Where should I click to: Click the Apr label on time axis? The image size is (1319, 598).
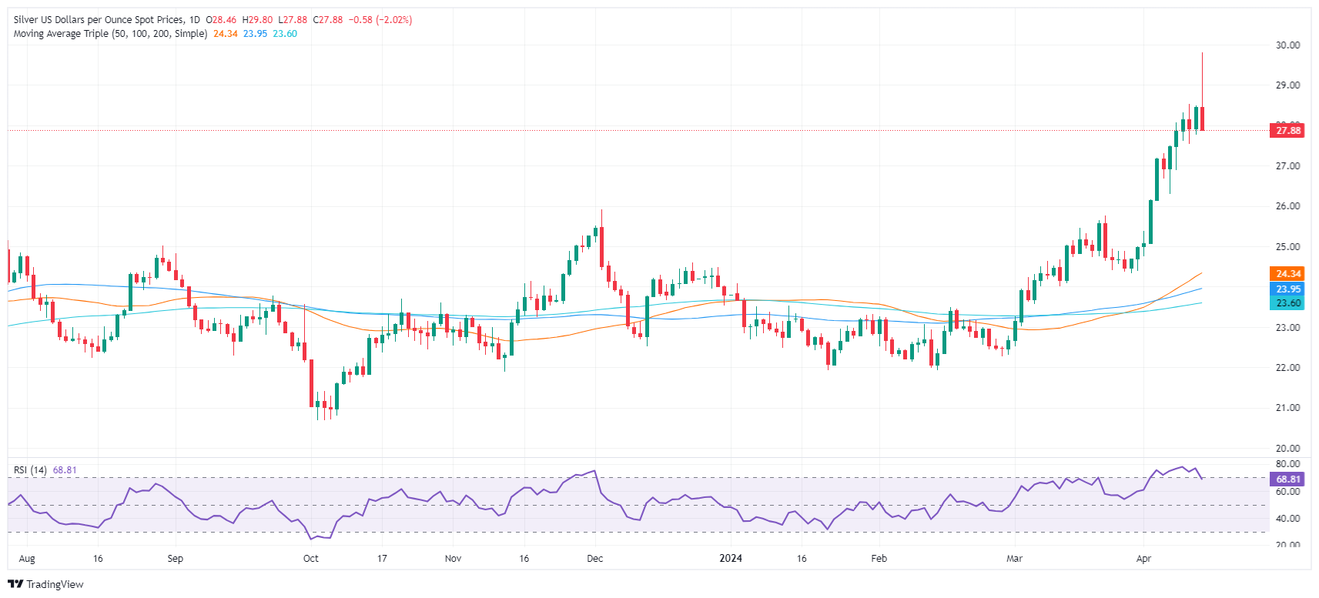[1143, 559]
